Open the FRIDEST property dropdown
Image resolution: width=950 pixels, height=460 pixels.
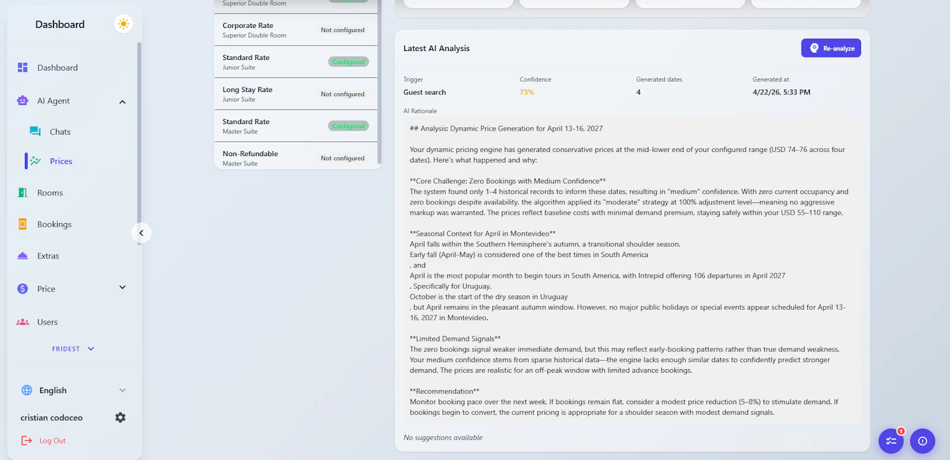74,349
